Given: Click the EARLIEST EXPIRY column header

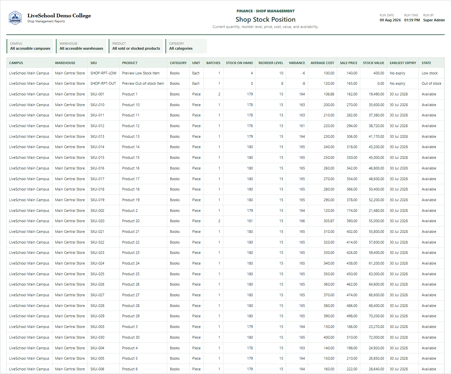Looking at the screenshot, I should [x=403, y=63].
